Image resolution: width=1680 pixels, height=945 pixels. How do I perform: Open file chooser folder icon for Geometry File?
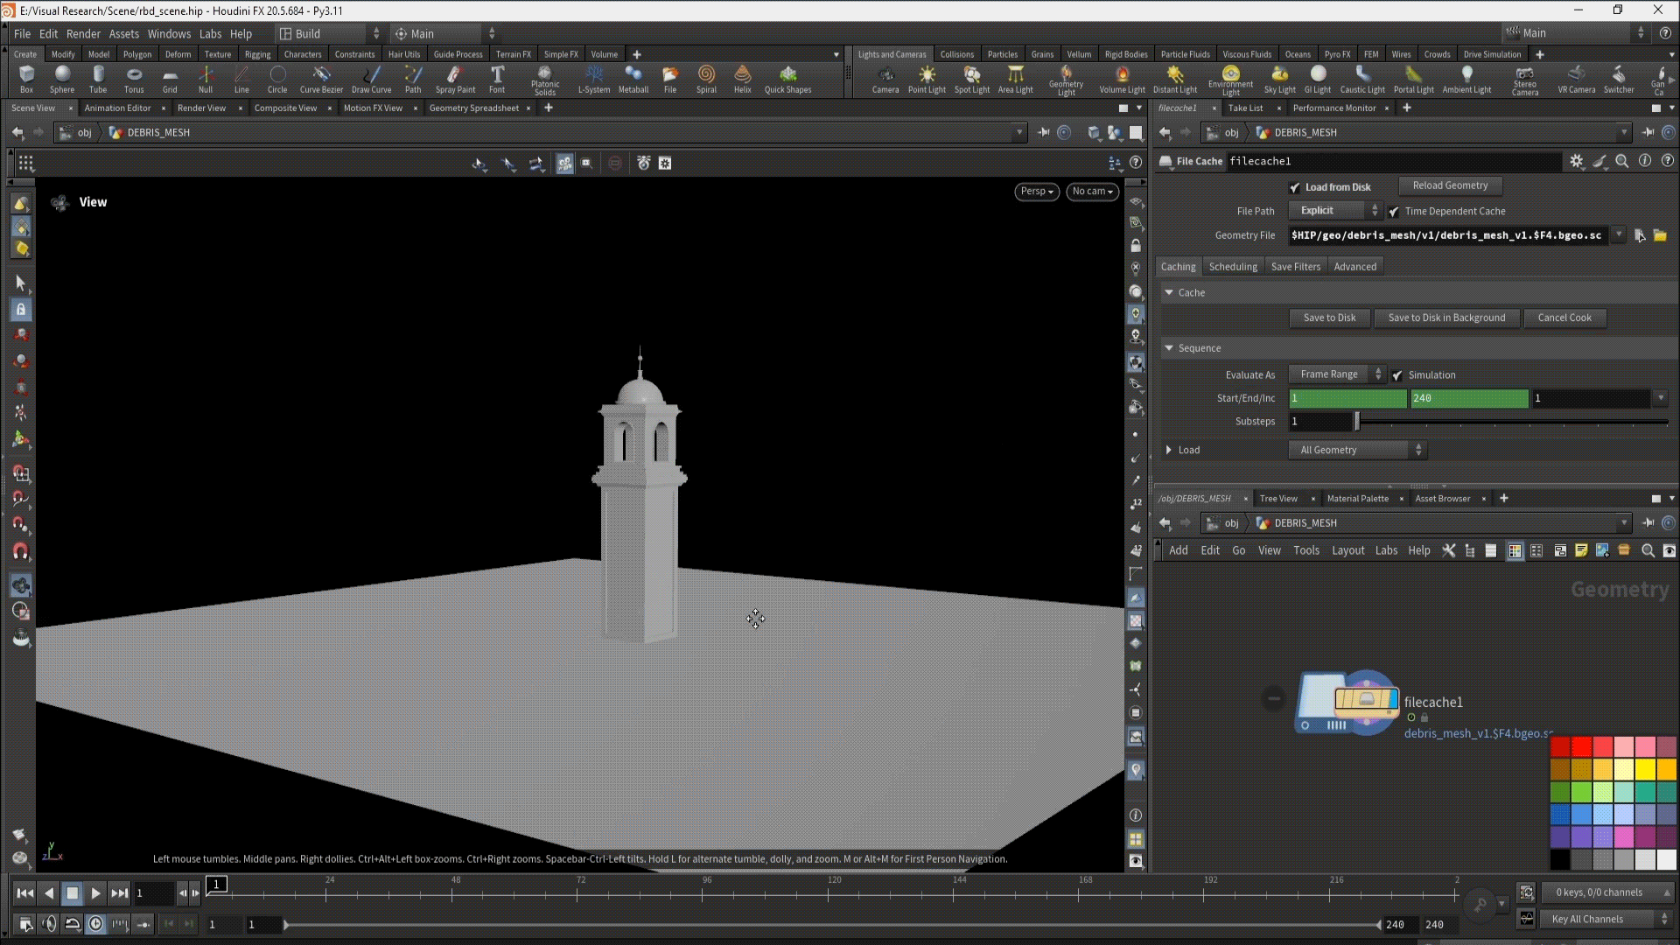1660,235
